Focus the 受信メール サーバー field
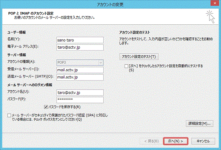221x150 pixels. click(80, 70)
